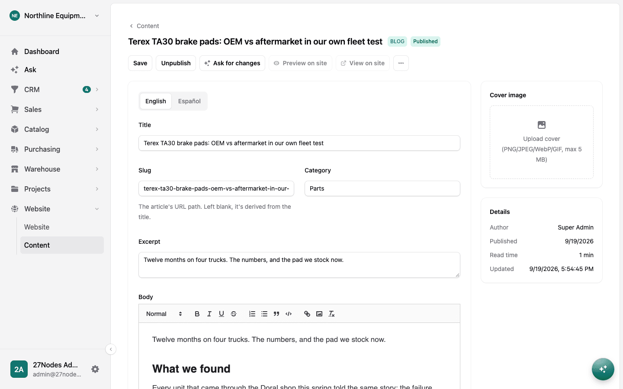
Task: Click the Read time value '1 min'
Action: coord(586,255)
